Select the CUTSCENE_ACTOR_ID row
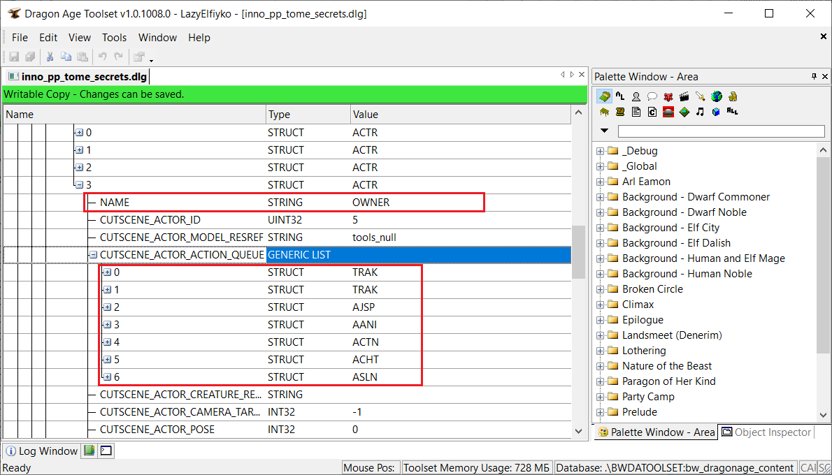 point(287,220)
